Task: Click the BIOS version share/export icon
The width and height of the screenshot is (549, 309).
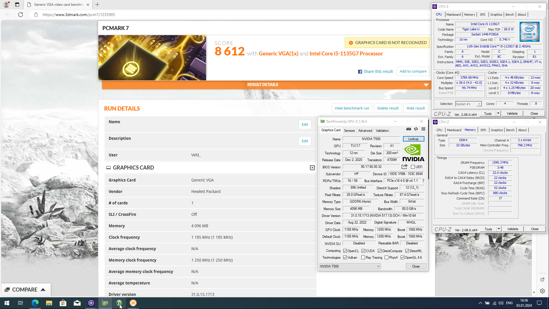Action: [x=404, y=167]
